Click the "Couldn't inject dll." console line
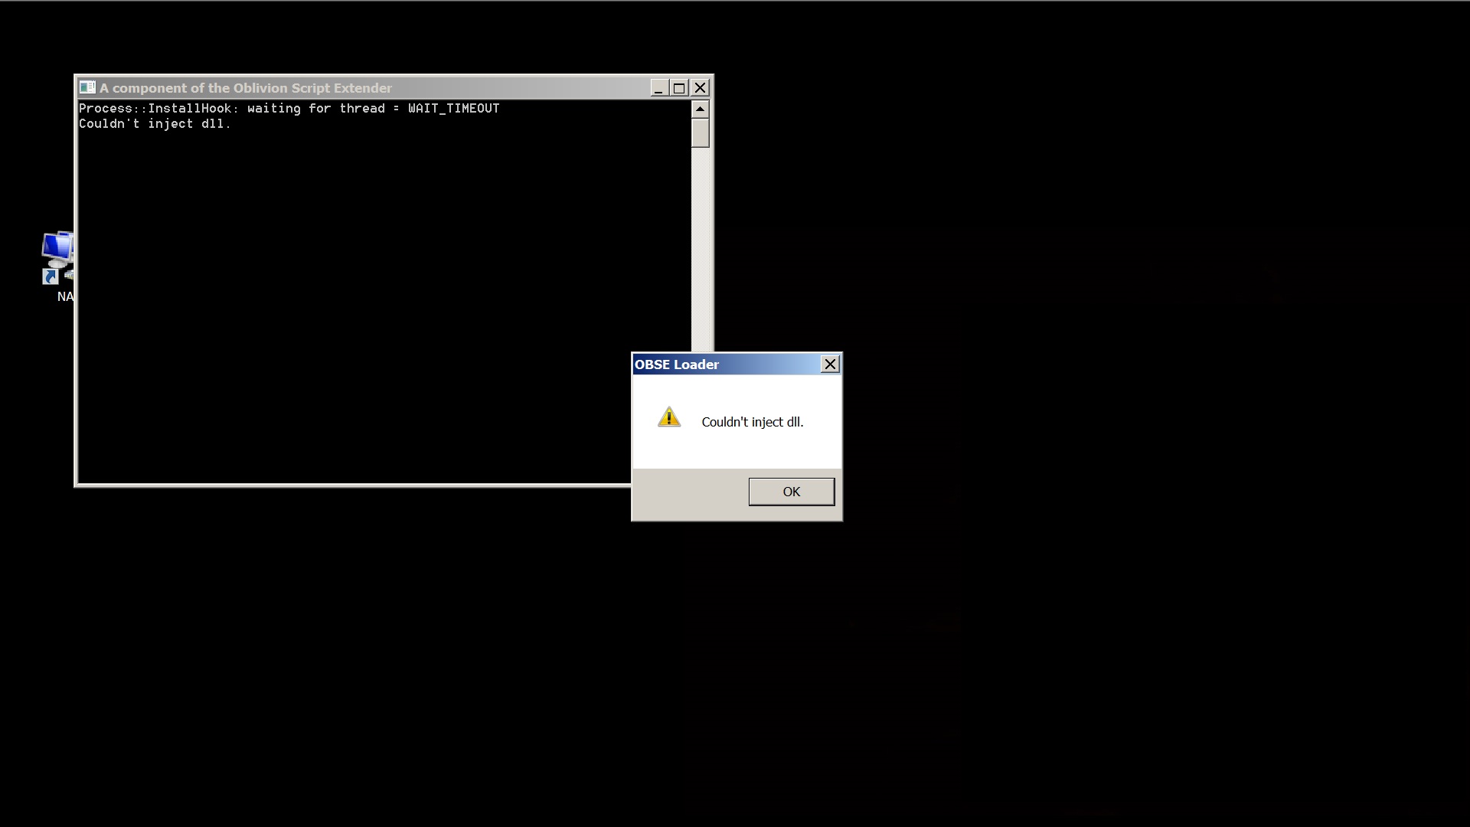The height and width of the screenshot is (827, 1470). pos(154,124)
